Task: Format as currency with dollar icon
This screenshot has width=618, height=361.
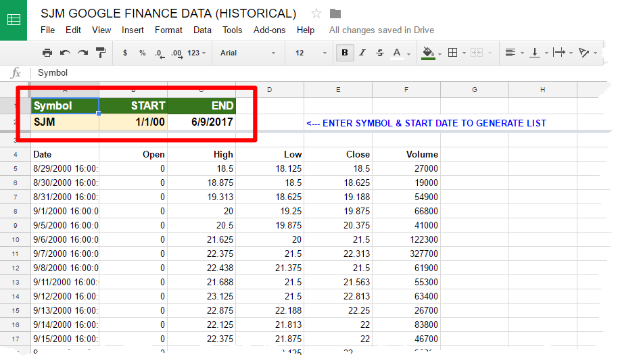Action: click(125, 53)
